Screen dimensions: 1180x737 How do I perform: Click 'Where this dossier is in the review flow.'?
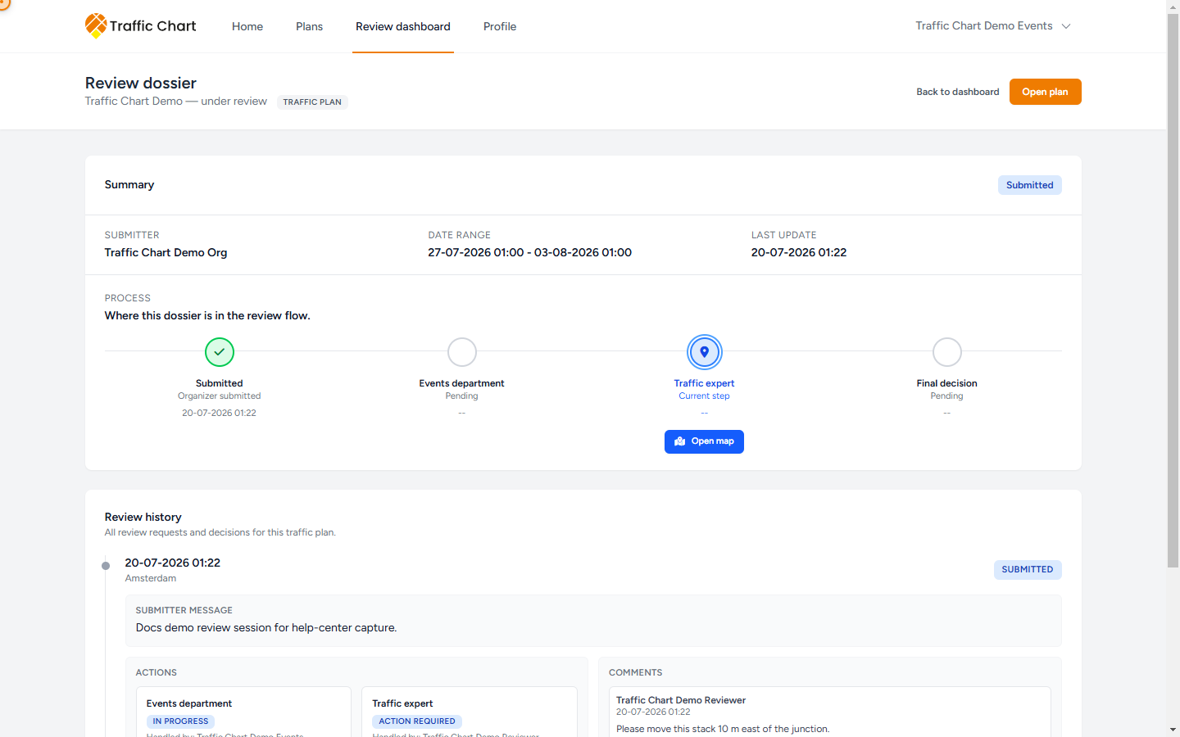[207, 315]
